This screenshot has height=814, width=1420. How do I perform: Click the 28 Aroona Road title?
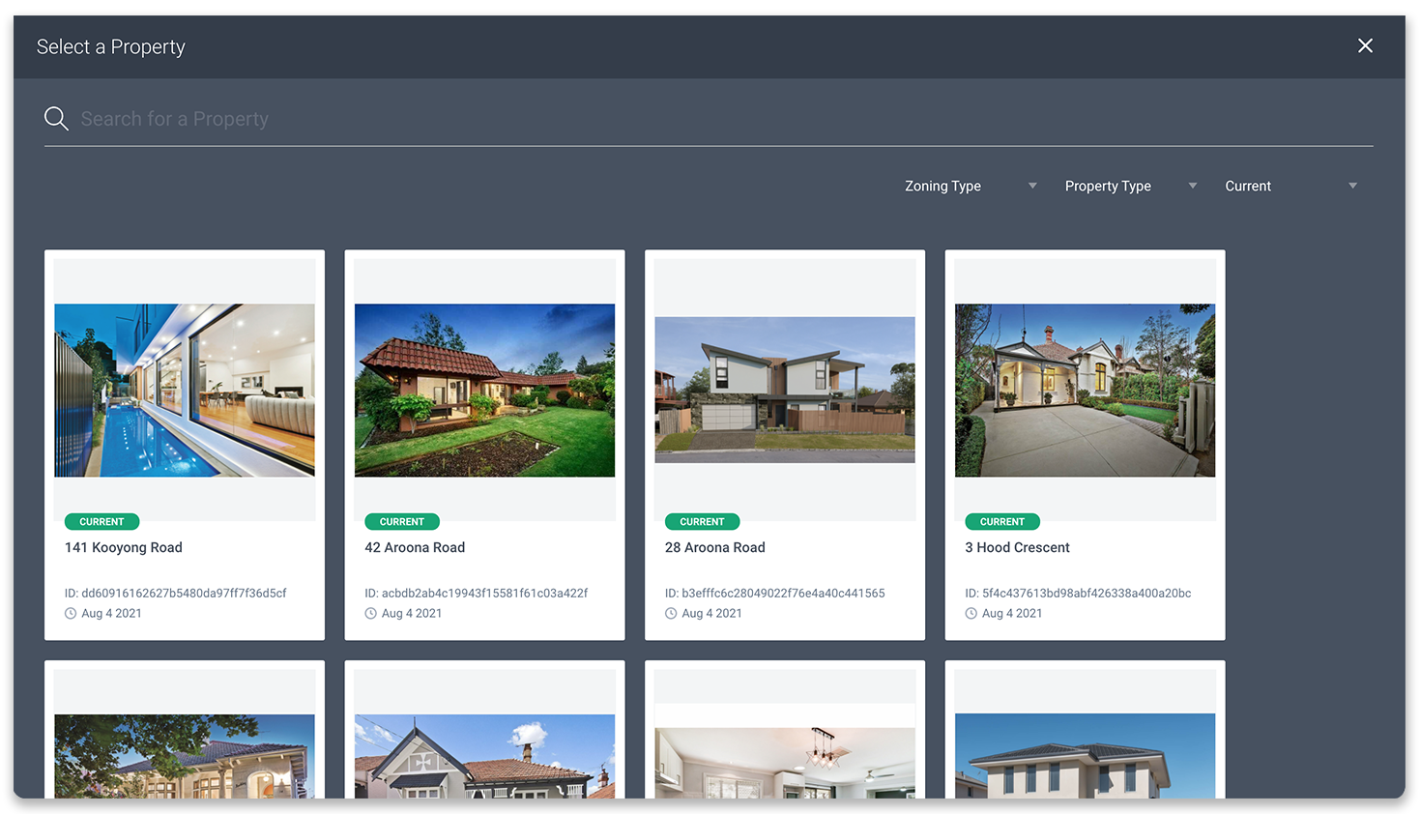point(715,547)
